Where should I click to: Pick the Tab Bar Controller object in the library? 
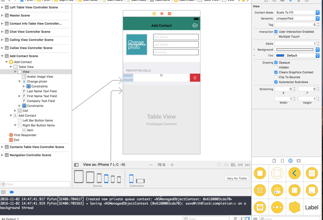(x=277, y=191)
